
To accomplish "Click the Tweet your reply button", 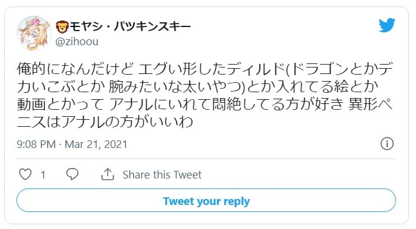I will (x=206, y=200).
